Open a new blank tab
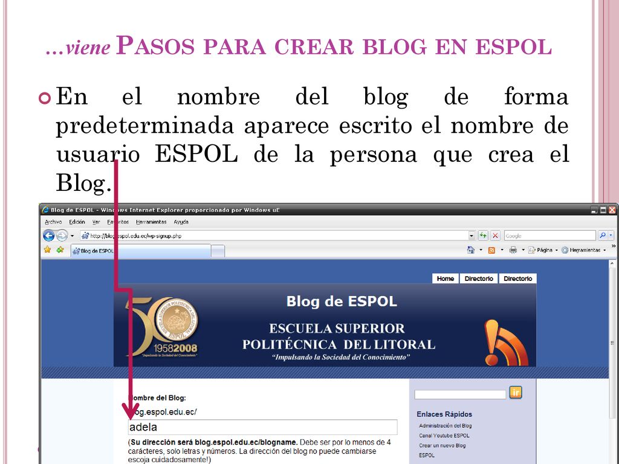 [x=218, y=251]
